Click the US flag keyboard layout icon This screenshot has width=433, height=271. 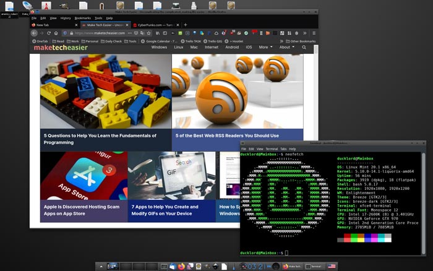[332, 266]
